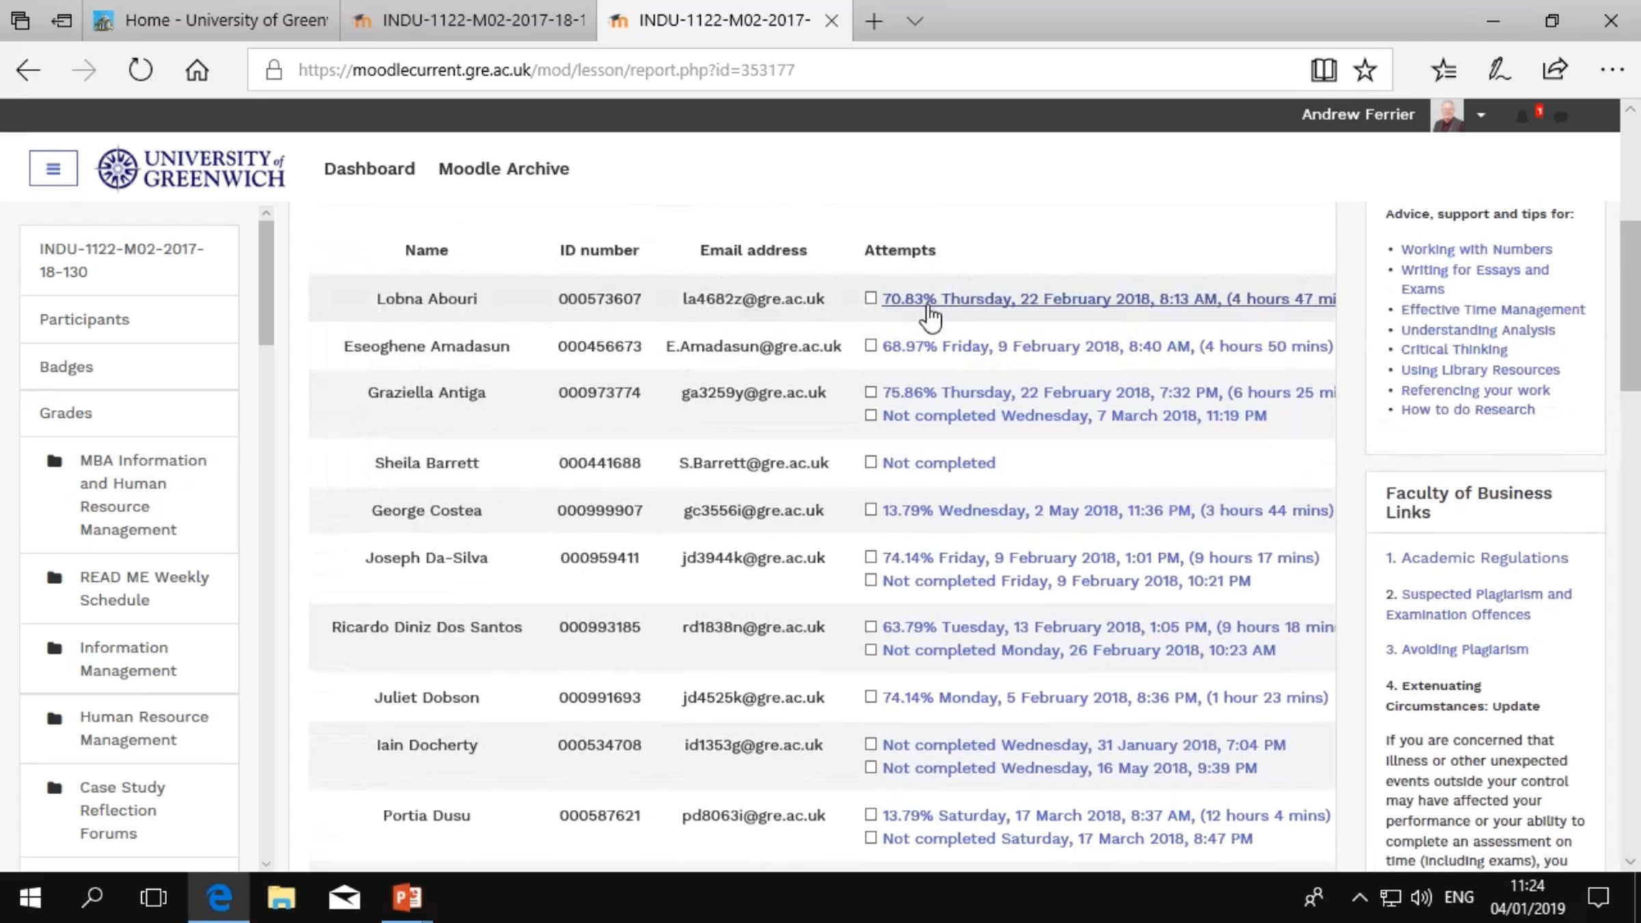This screenshot has height=923, width=1641.
Task: Switch to Home - University of Greenwich tab
Action: pos(212,21)
